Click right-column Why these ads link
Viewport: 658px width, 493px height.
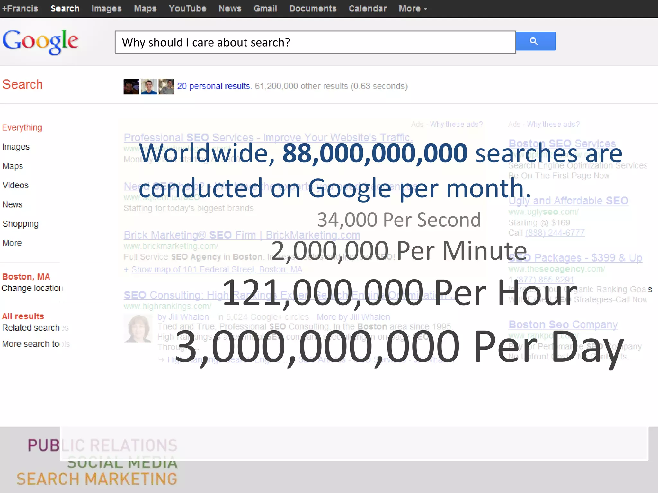[553, 125]
